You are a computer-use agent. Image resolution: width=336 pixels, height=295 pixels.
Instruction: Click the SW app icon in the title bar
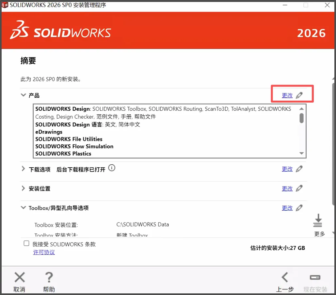(5, 5)
